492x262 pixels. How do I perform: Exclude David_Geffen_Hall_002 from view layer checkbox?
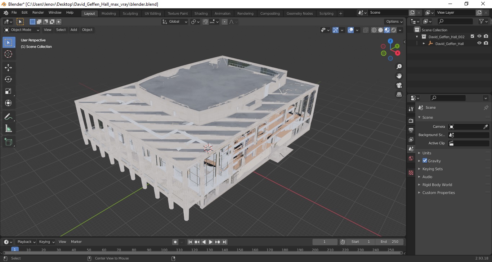(x=473, y=36)
